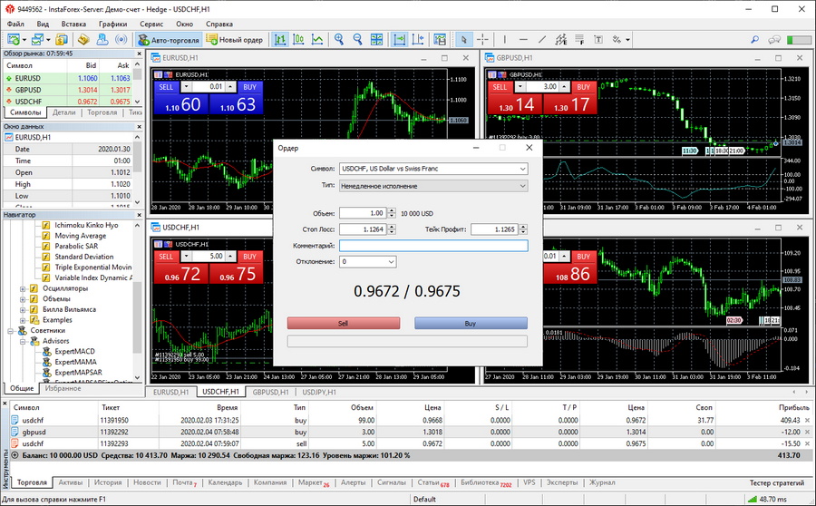The height and width of the screenshot is (506, 816).
Task: Open the Символ dropdown in order dialog
Action: point(432,169)
